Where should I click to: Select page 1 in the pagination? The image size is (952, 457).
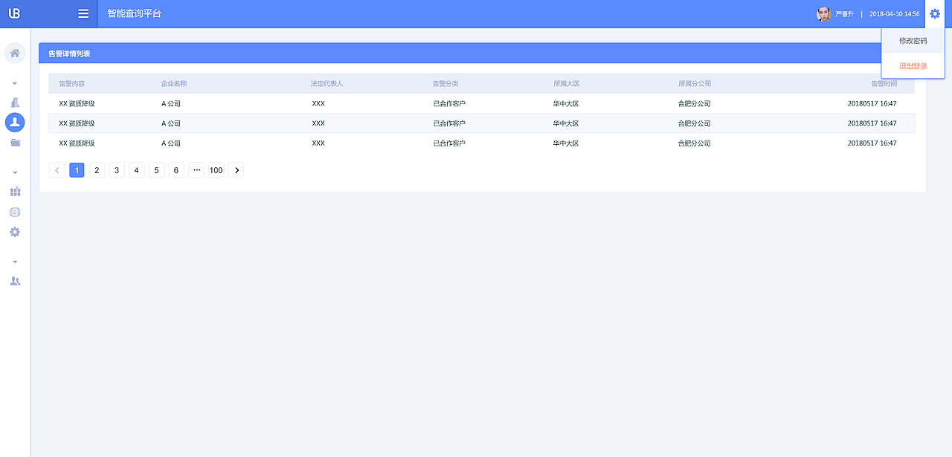click(77, 170)
